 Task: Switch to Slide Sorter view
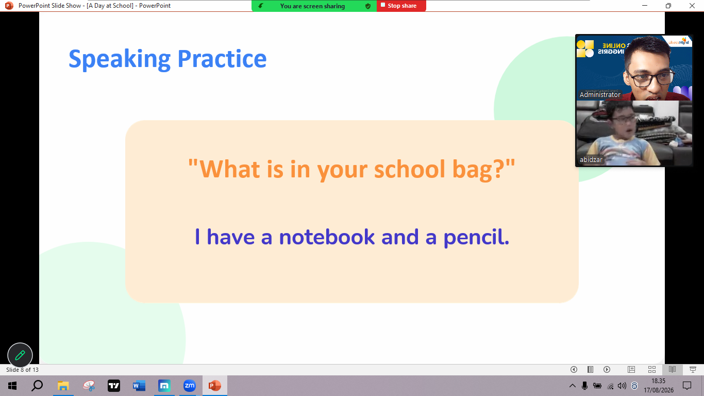click(x=651, y=370)
